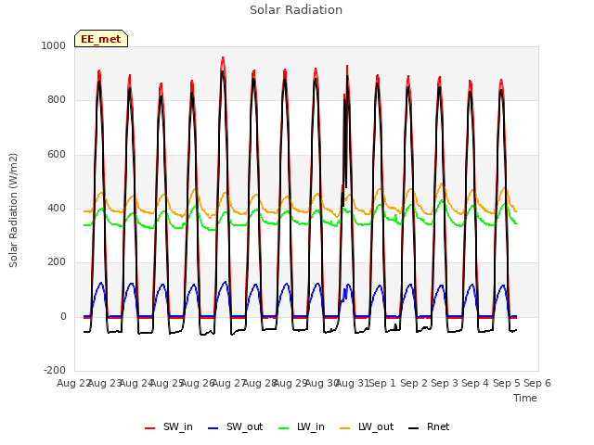Click the 400 y-axis tick label
Screen dimensions: 594x445
(57, 208)
